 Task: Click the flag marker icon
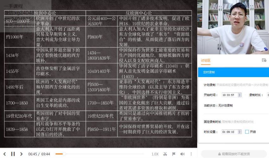coord(174,154)
